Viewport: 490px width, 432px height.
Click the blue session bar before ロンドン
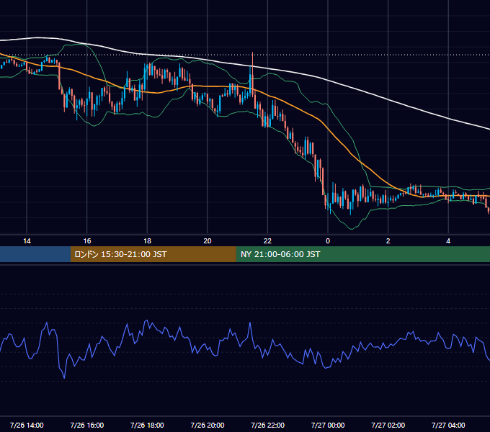point(35,254)
